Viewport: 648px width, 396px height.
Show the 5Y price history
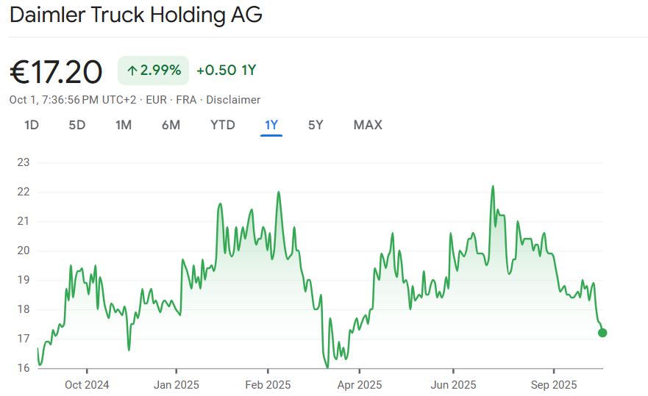pos(316,125)
